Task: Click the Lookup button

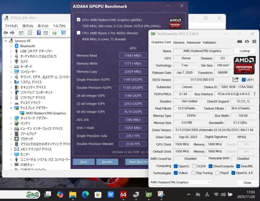Action: (244, 51)
